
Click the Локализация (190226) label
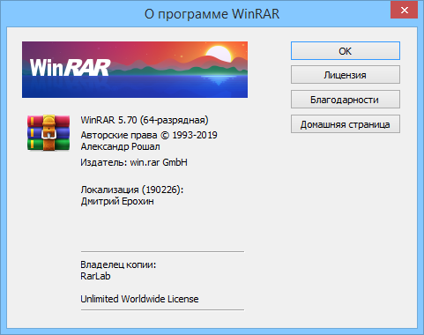132,190
